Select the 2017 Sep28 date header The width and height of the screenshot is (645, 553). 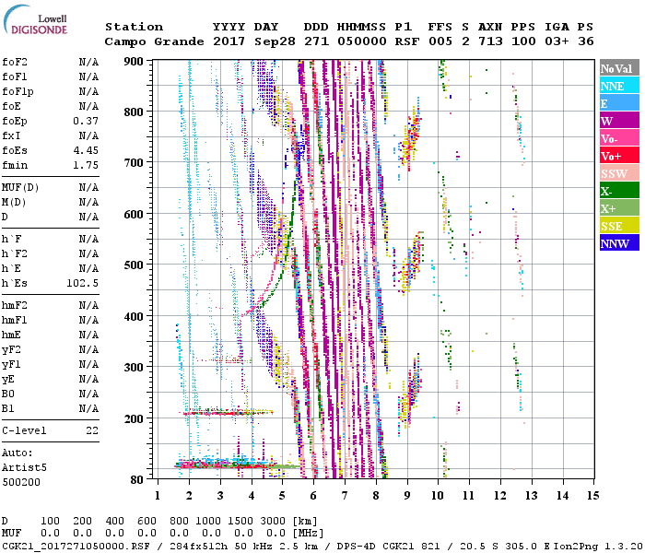click(246, 41)
